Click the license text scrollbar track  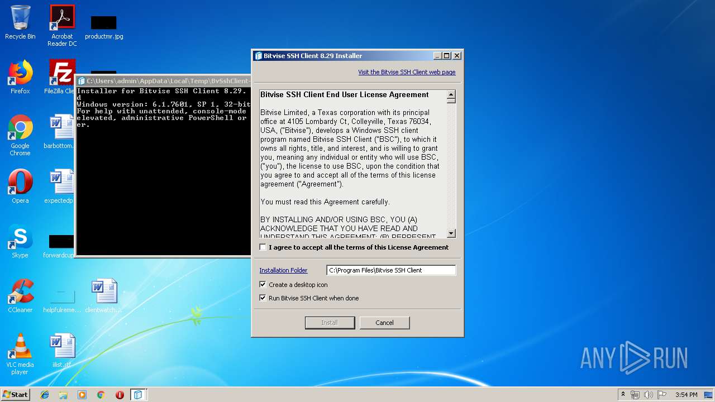[x=451, y=167]
